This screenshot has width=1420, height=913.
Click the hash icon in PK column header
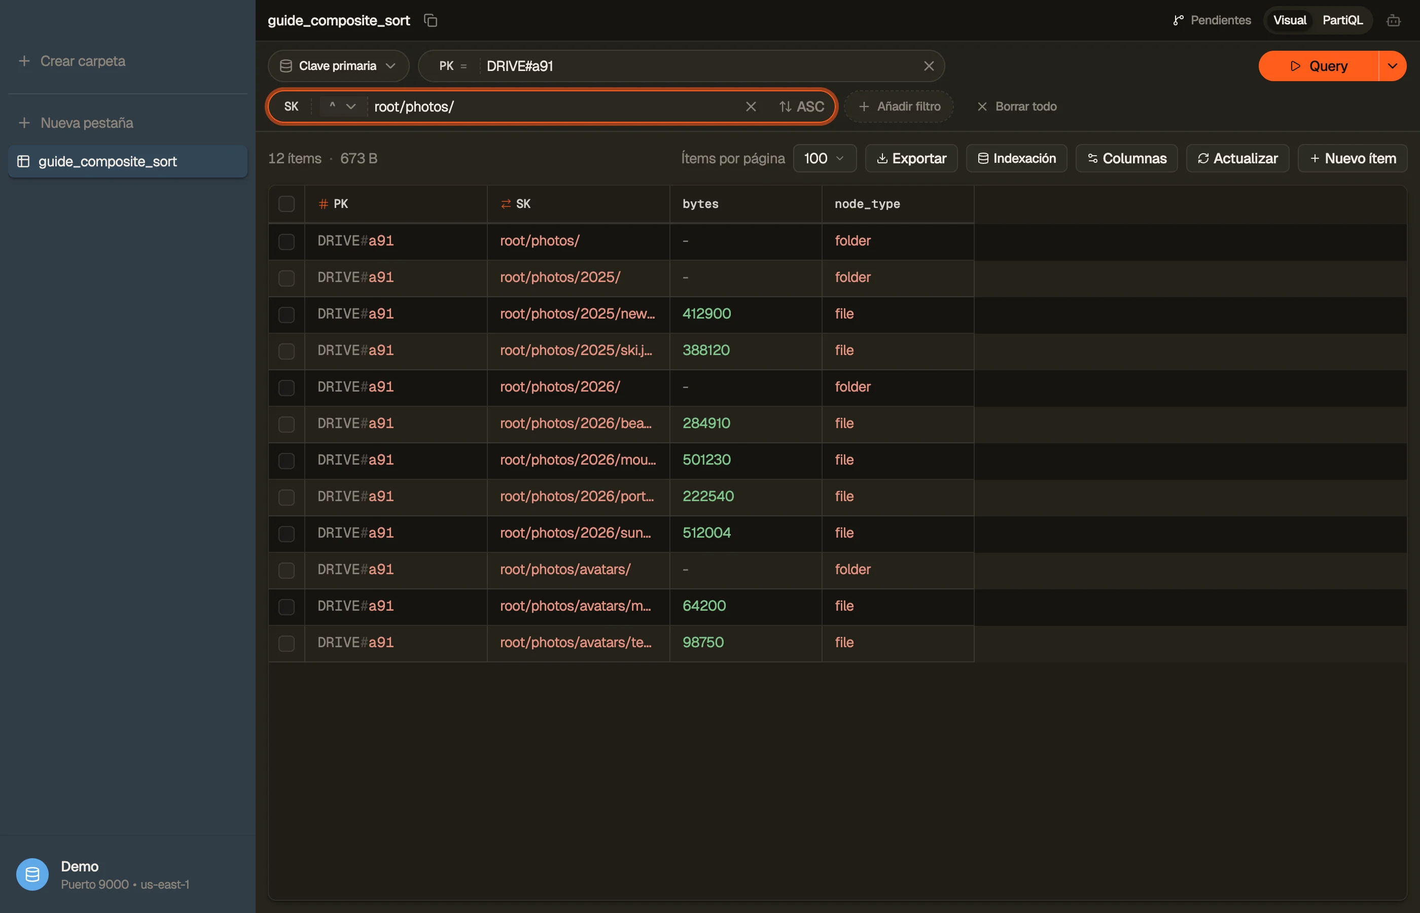[324, 204]
